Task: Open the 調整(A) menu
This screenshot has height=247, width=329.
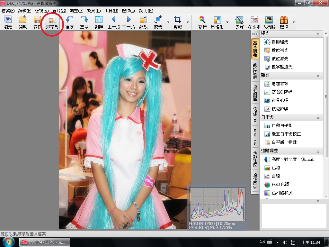Action: (x=76, y=11)
